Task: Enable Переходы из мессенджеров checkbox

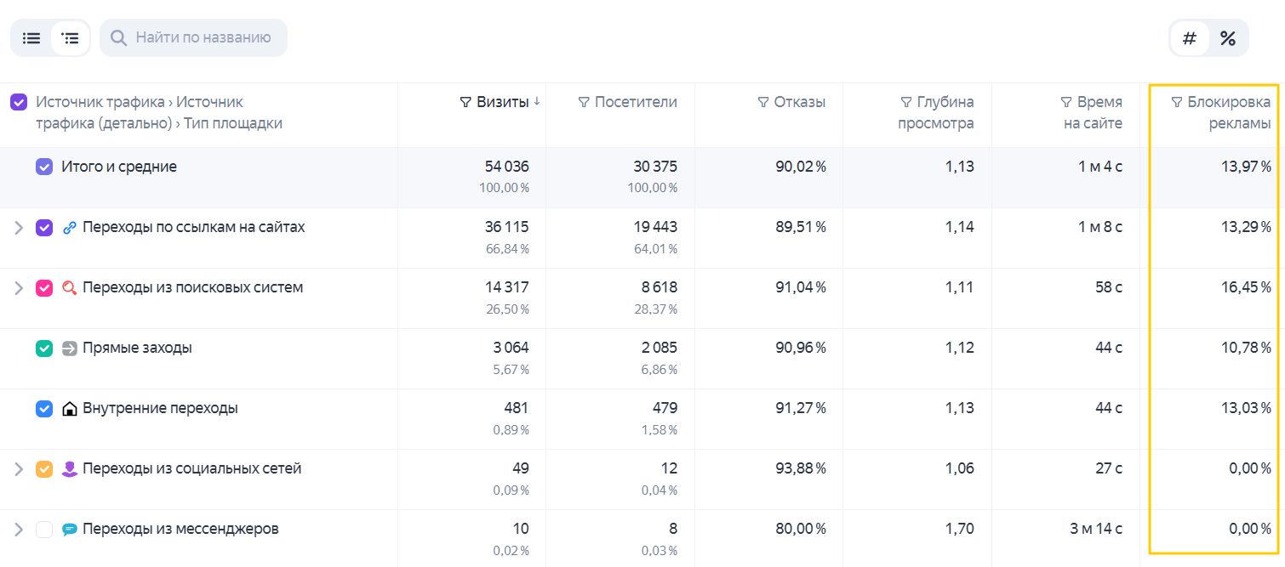Action: (44, 529)
